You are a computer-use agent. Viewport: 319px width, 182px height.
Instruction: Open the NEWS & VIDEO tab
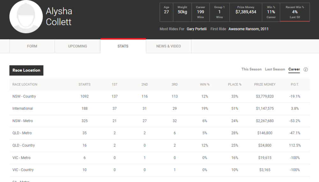(168, 46)
